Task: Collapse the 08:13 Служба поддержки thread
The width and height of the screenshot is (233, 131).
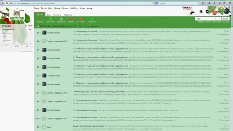Action: 36,41
